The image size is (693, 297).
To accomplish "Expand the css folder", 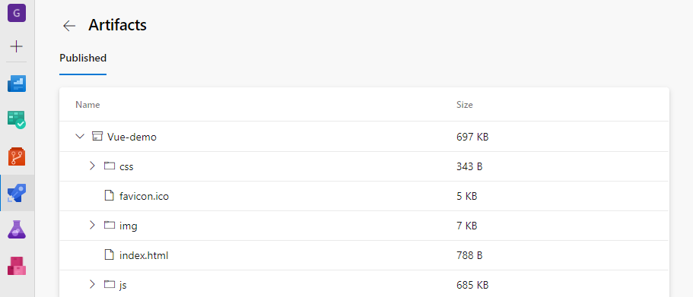I will [92, 166].
